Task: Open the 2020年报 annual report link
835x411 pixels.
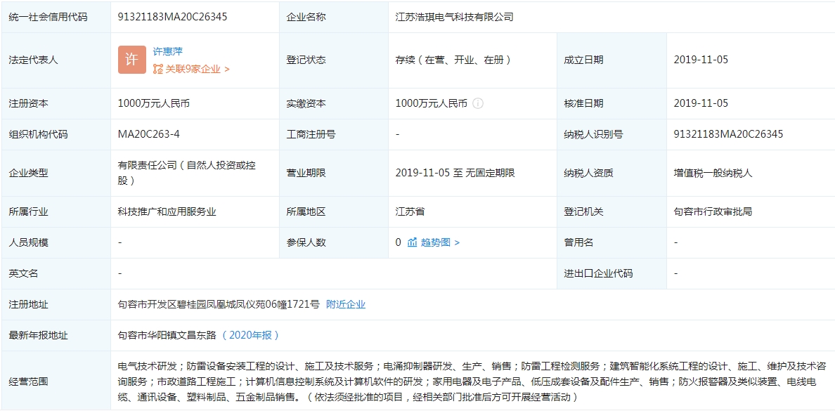Action: 251,335
